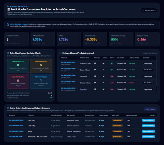Open the active order ID for Dallas, Texas

pos(16,137)
